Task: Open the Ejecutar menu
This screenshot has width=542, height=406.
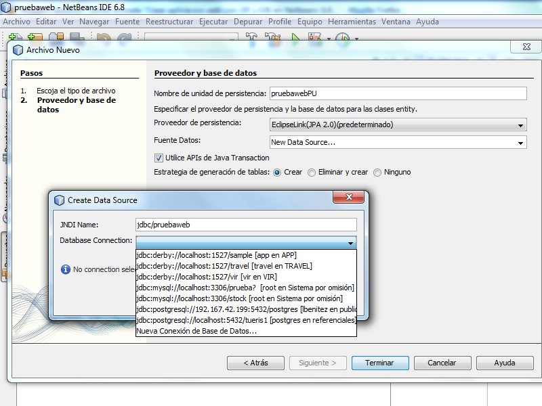Action: point(213,22)
